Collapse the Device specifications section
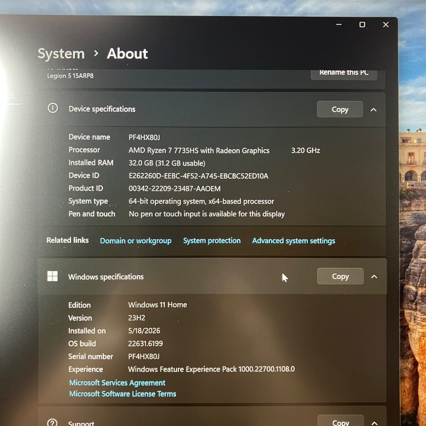Viewport: 426px width, 426px height. click(374, 110)
